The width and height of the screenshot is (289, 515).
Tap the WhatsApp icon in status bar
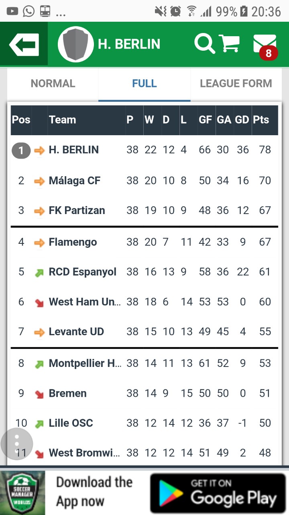coord(28,11)
